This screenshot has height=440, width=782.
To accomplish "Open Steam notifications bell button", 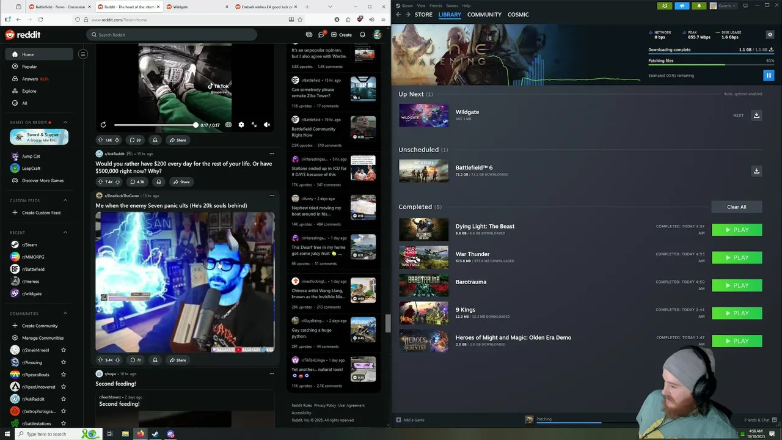I will pyautogui.click(x=699, y=5).
